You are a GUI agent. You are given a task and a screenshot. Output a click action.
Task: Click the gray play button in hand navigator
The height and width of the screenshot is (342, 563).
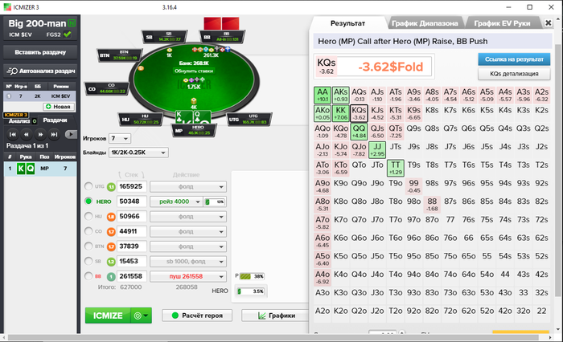(x=71, y=134)
